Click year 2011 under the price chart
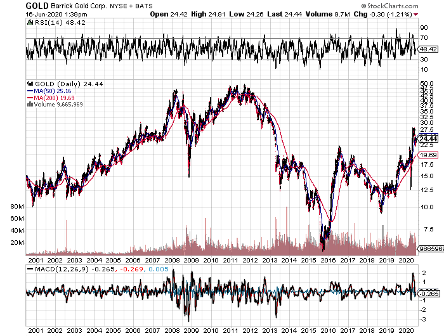444x336 pixels. (230, 260)
